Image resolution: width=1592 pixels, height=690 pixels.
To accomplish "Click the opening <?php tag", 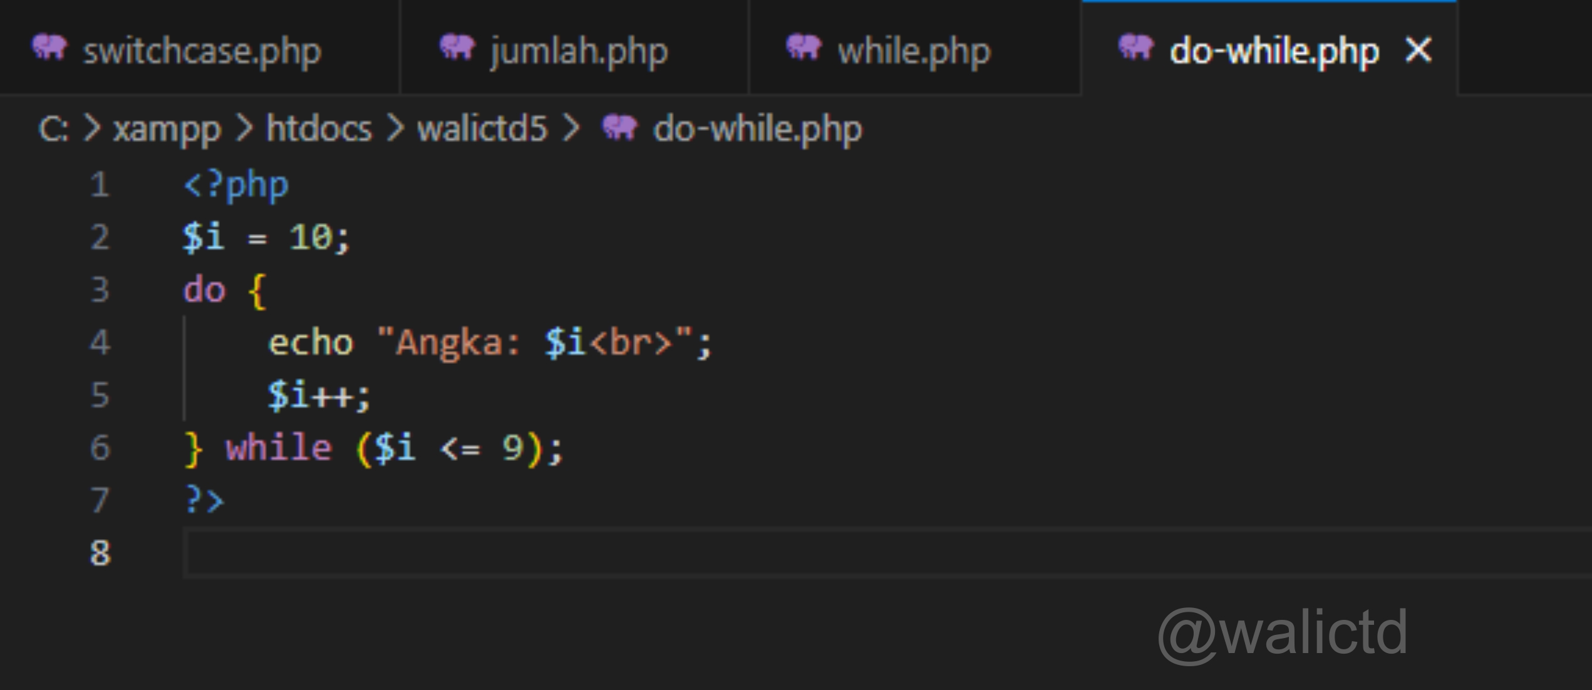I will click(x=236, y=185).
